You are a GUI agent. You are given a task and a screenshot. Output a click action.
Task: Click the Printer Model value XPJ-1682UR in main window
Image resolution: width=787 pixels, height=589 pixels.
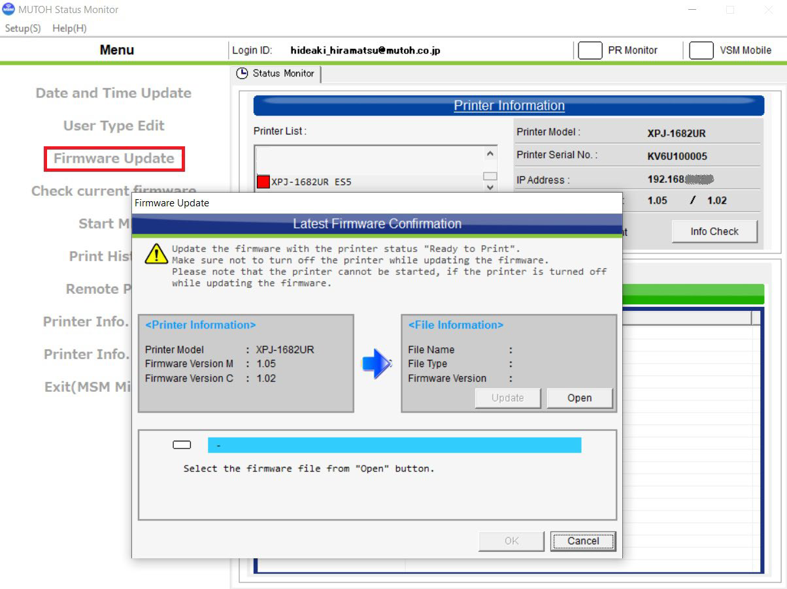point(677,133)
